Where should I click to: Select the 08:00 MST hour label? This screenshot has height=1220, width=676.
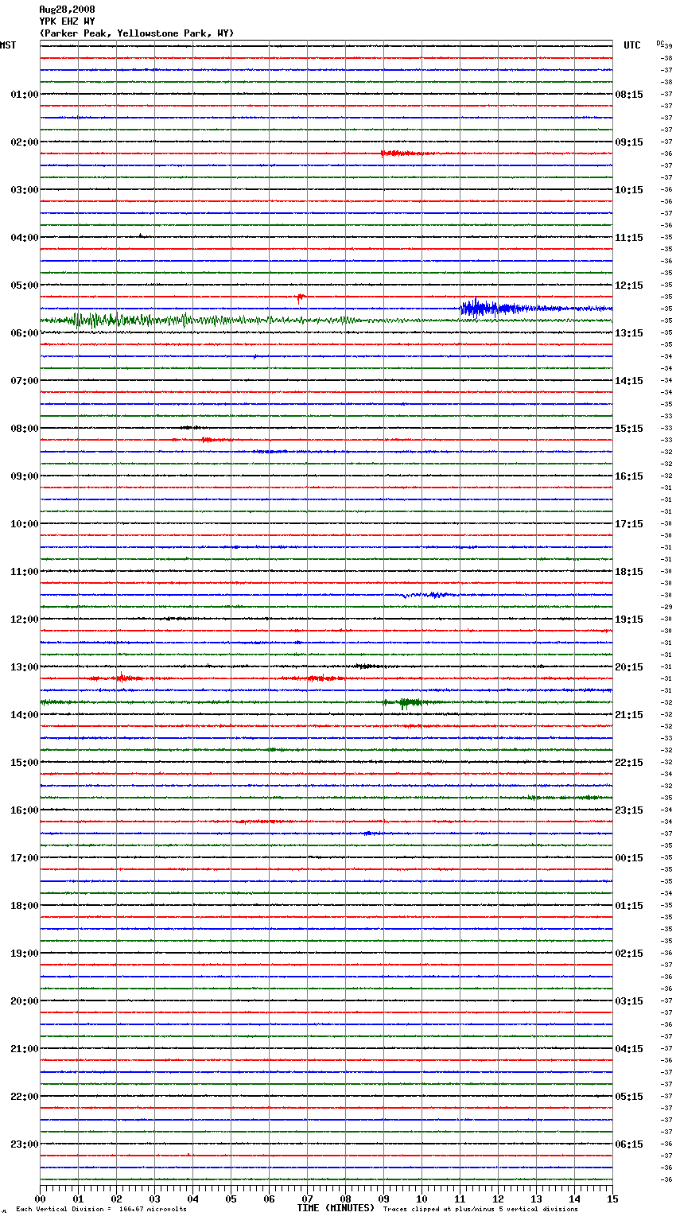(25, 429)
